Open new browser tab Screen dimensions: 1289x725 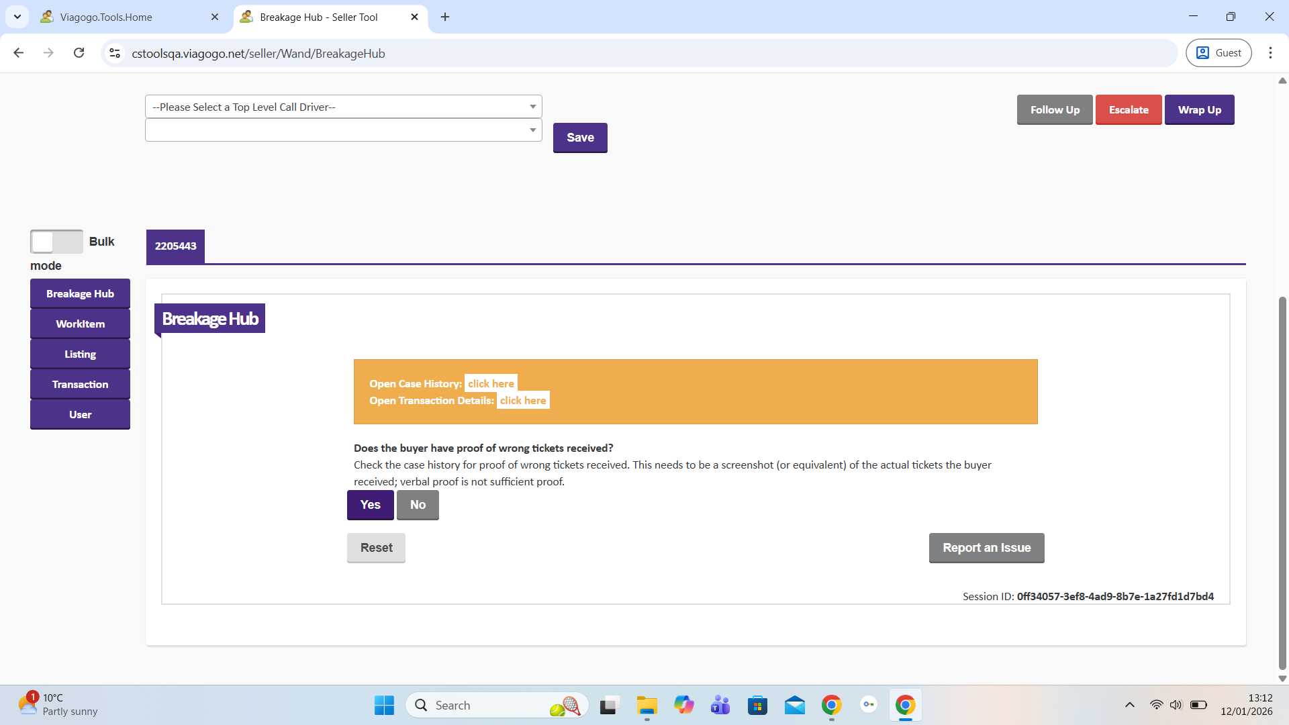(x=445, y=17)
